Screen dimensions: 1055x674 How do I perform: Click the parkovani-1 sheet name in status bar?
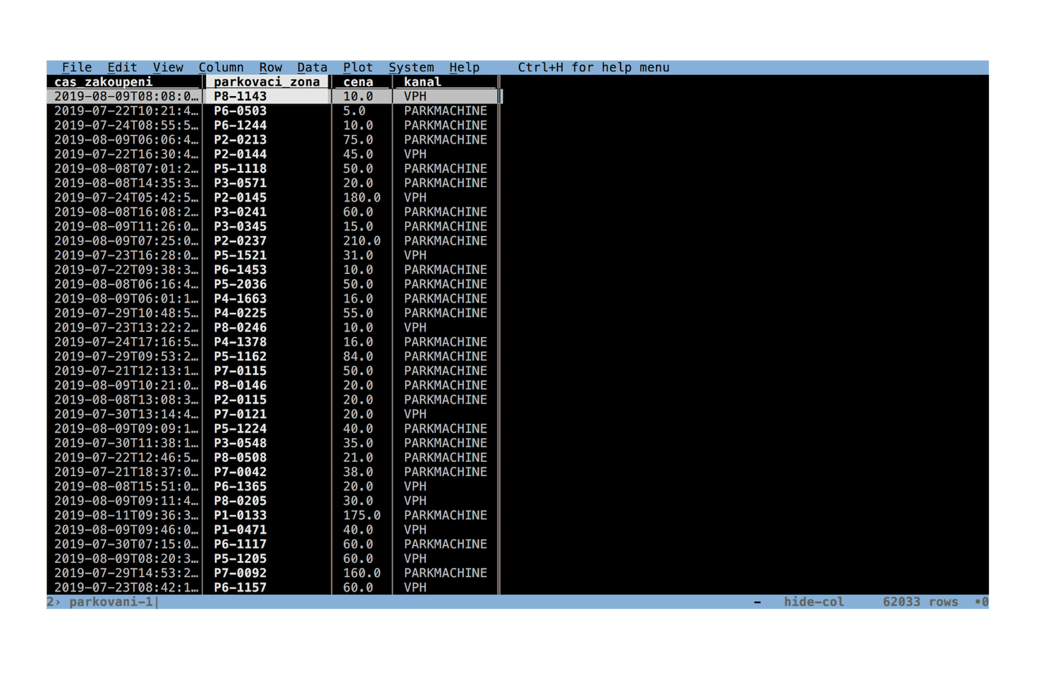click(111, 602)
